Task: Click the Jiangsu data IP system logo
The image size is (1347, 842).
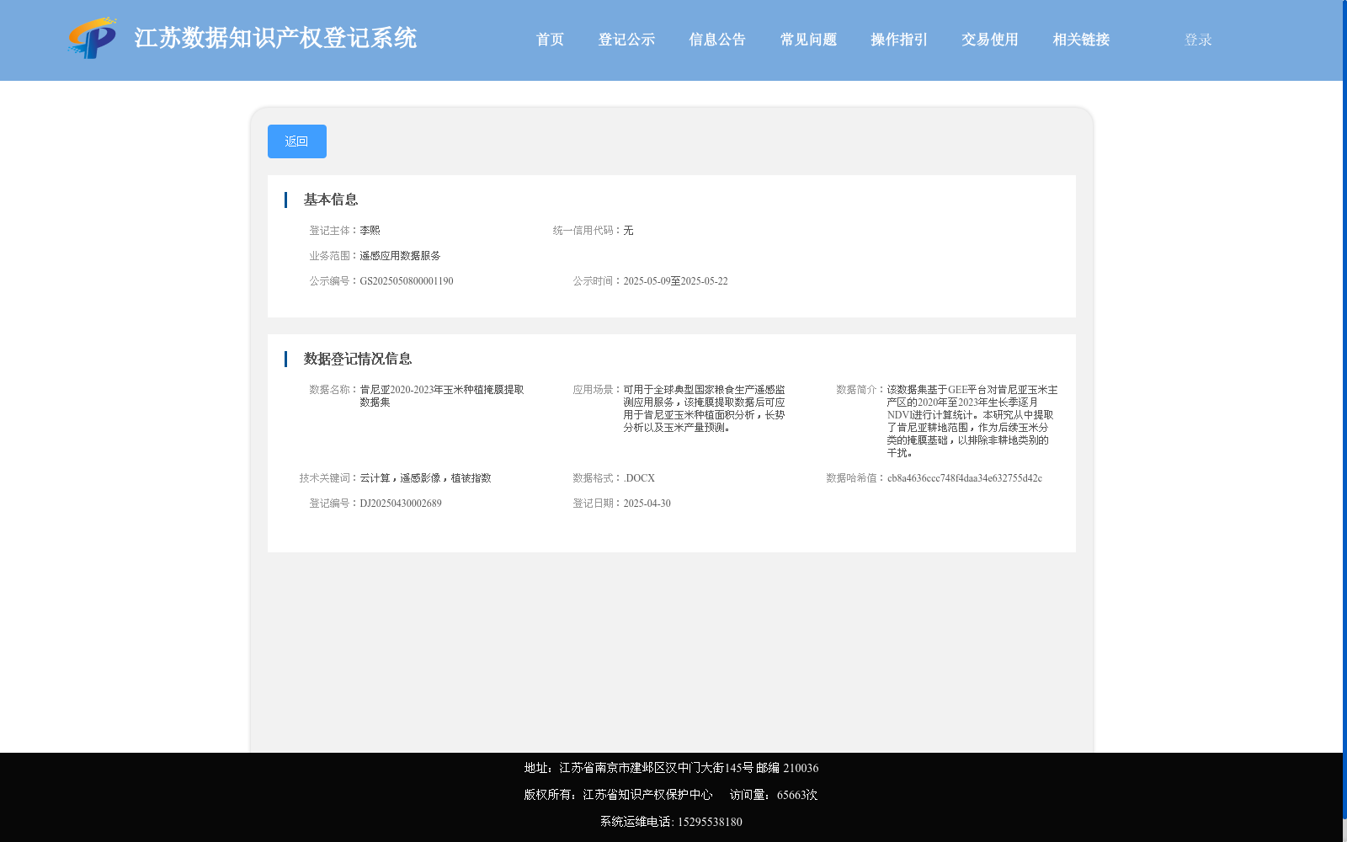Action: (x=93, y=38)
